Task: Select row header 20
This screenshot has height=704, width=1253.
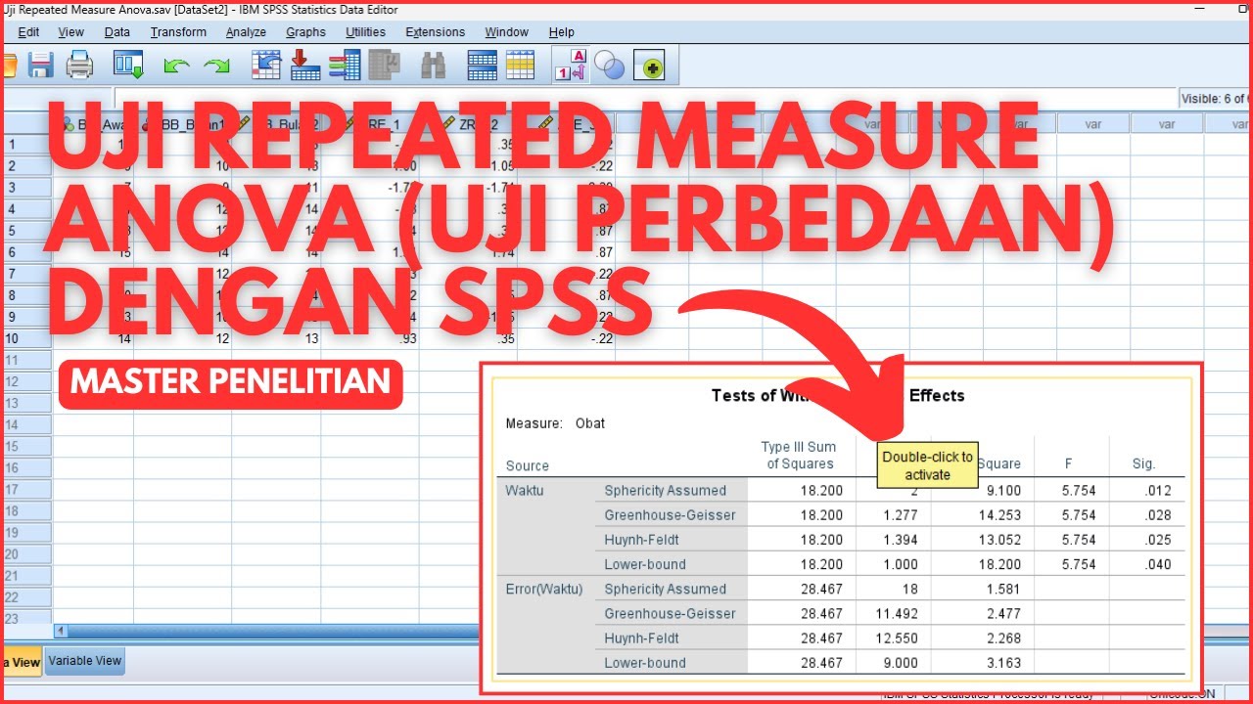Action: 26,553
